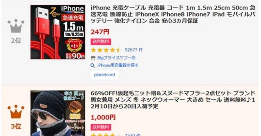Open the knit hat and snood thumbnail
The width and height of the screenshot is (261, 136).
pyautogui.click(x=58, y=113)
